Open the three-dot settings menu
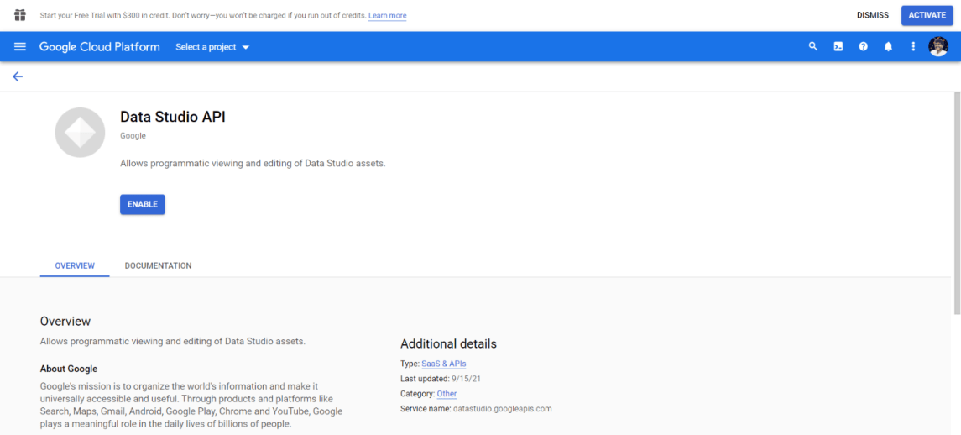961x435 pixels. point(913,47)
